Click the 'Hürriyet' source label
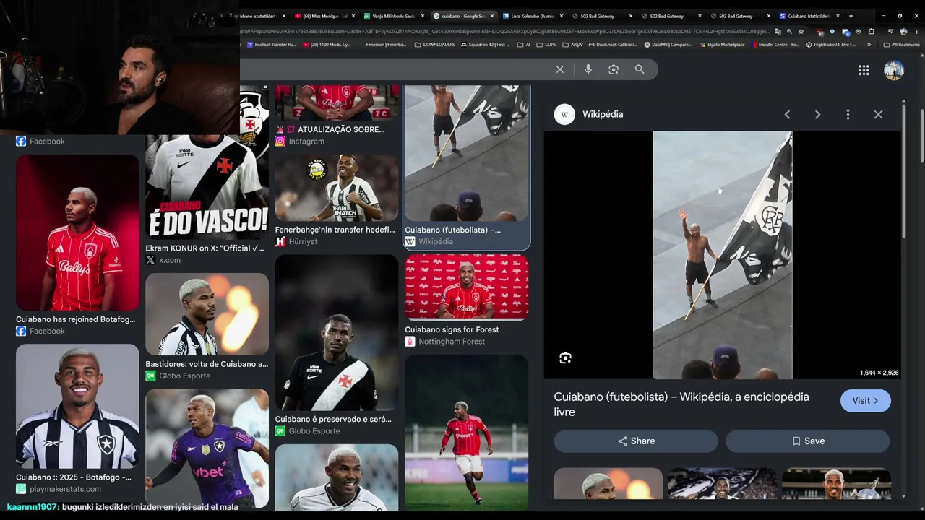 [x=303, y=242]
